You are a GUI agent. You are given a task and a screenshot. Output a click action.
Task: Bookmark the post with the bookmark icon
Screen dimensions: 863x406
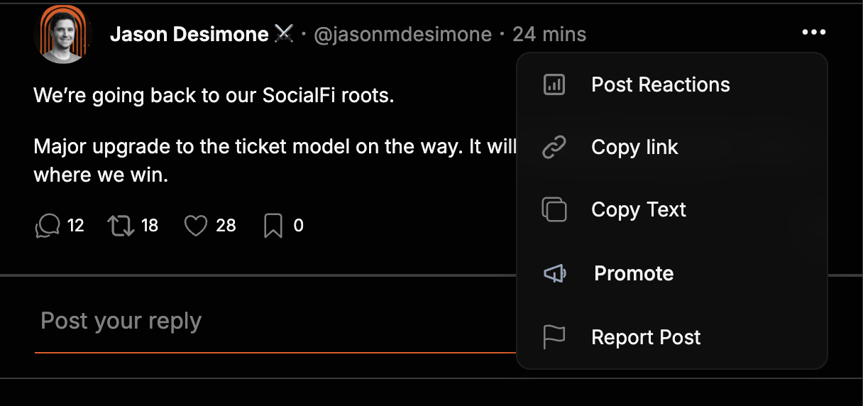point(273,226)
